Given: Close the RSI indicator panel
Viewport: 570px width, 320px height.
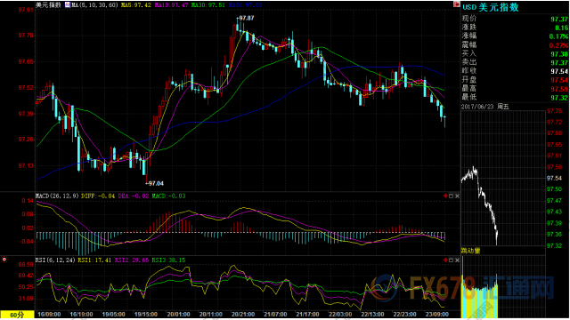Looking at the screenshot, I should [x=457, y=260].
